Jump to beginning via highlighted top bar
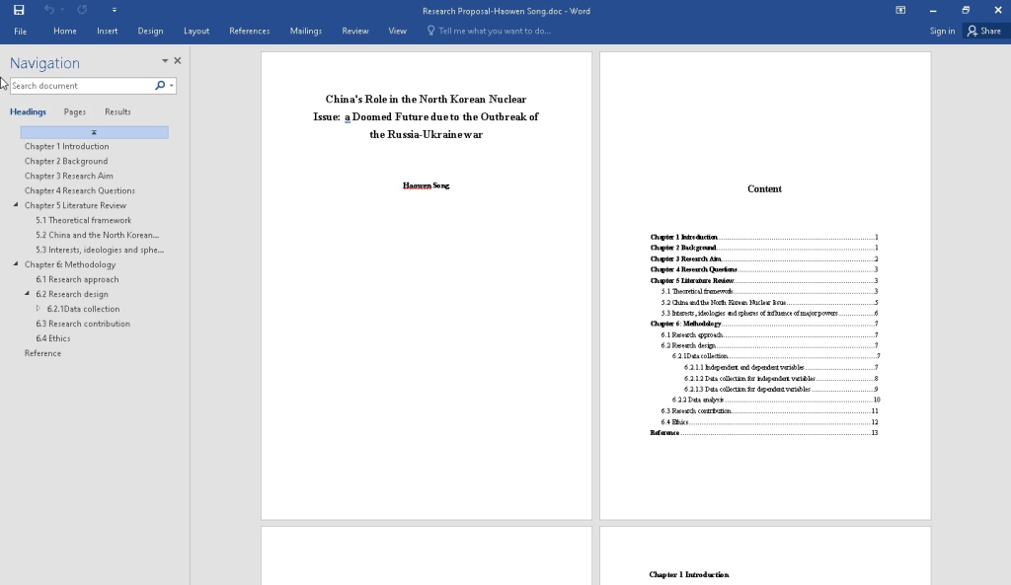Screen dimensions: 1011x585 point(94,132)
